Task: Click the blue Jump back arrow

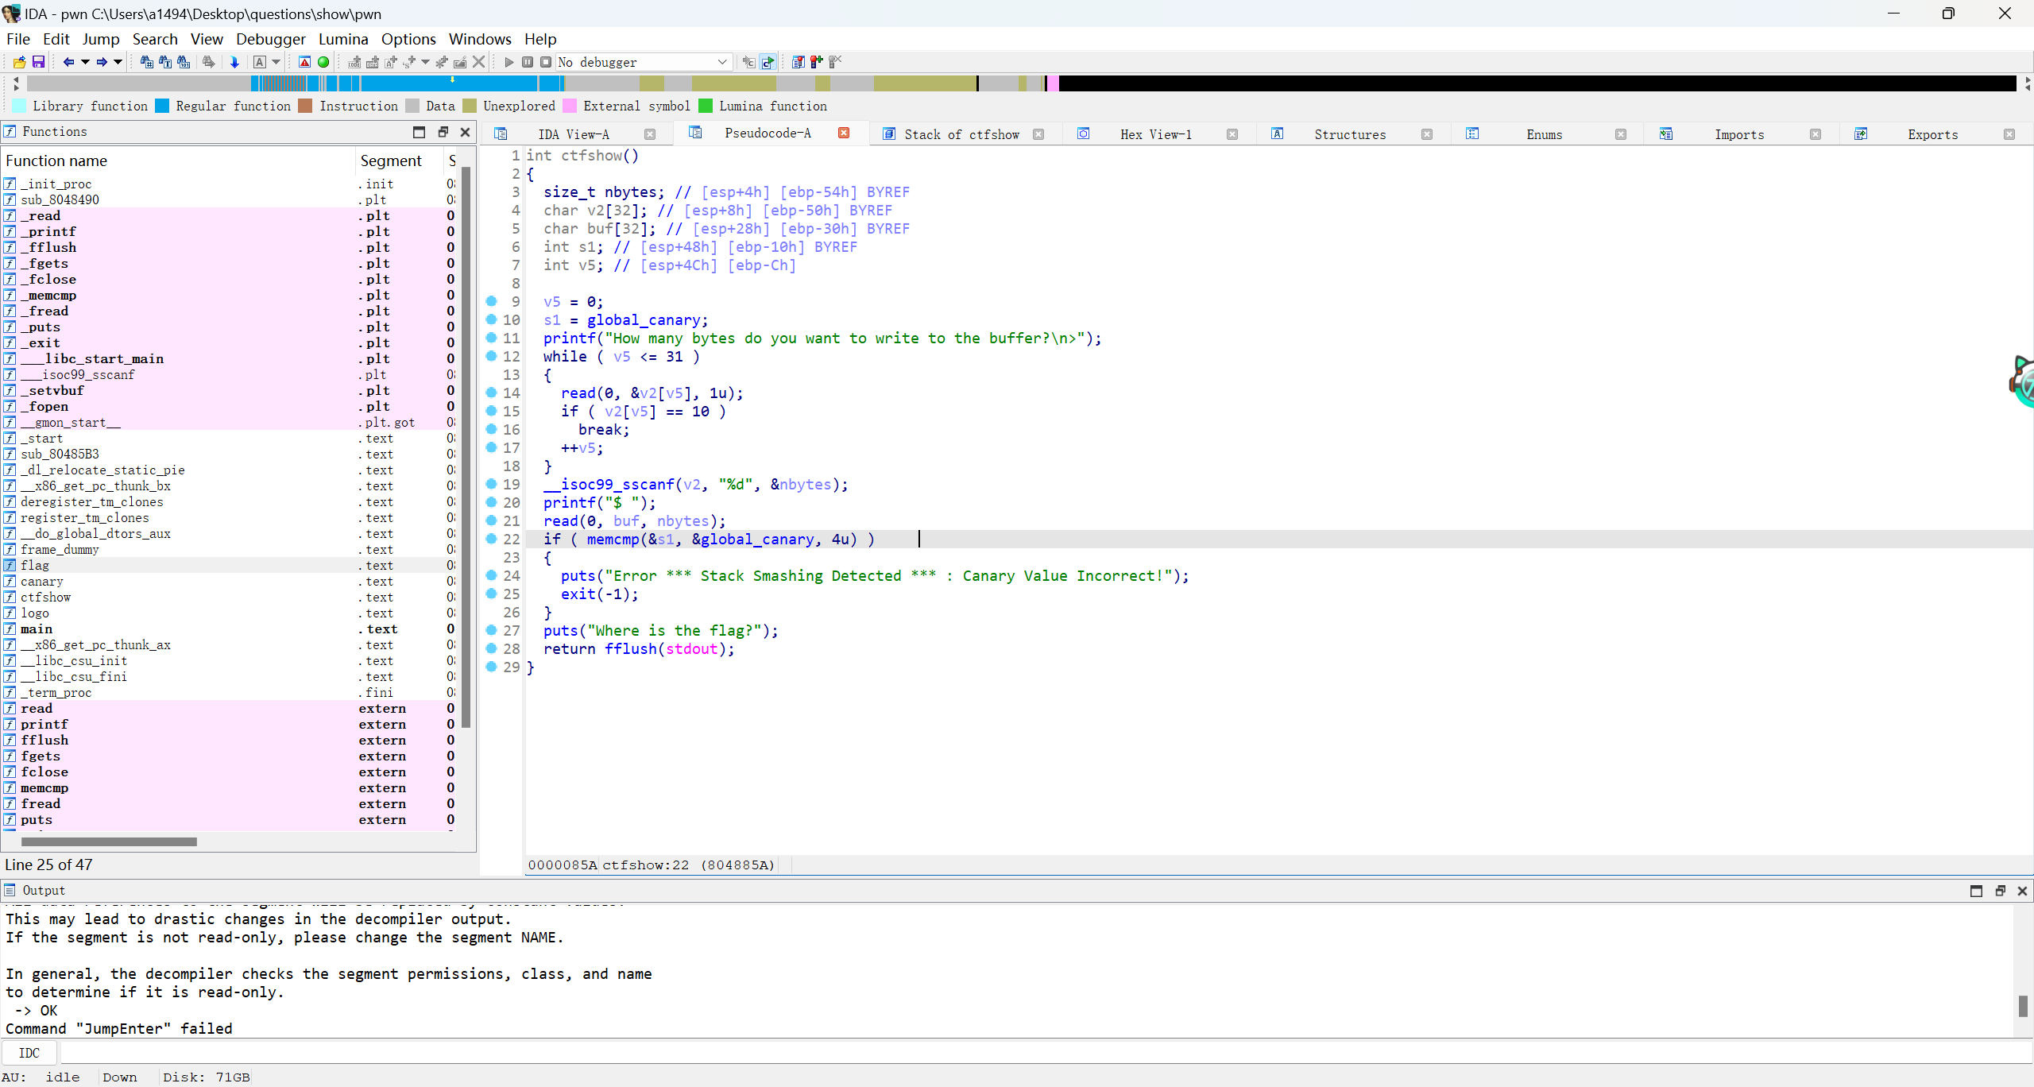Action: (68, 62)
